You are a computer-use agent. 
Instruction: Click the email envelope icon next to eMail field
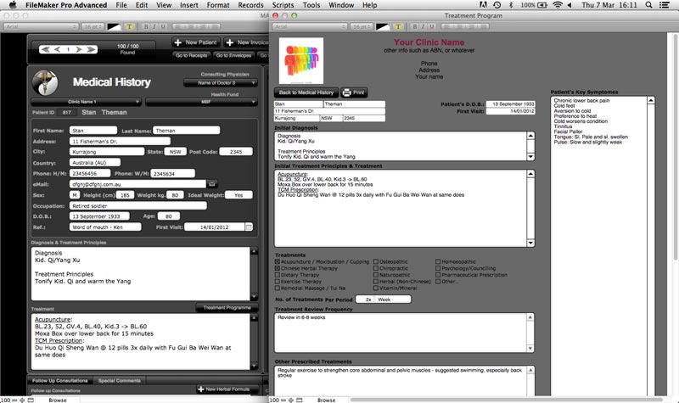212,183
